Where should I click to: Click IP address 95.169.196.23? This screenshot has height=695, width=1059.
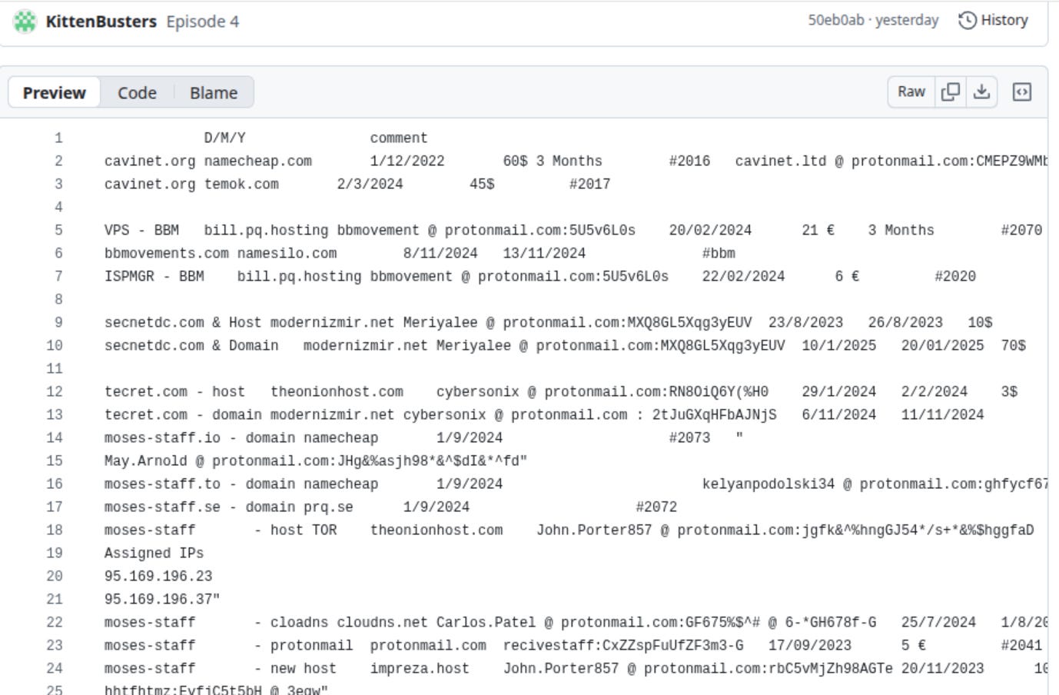pos(158,577)
